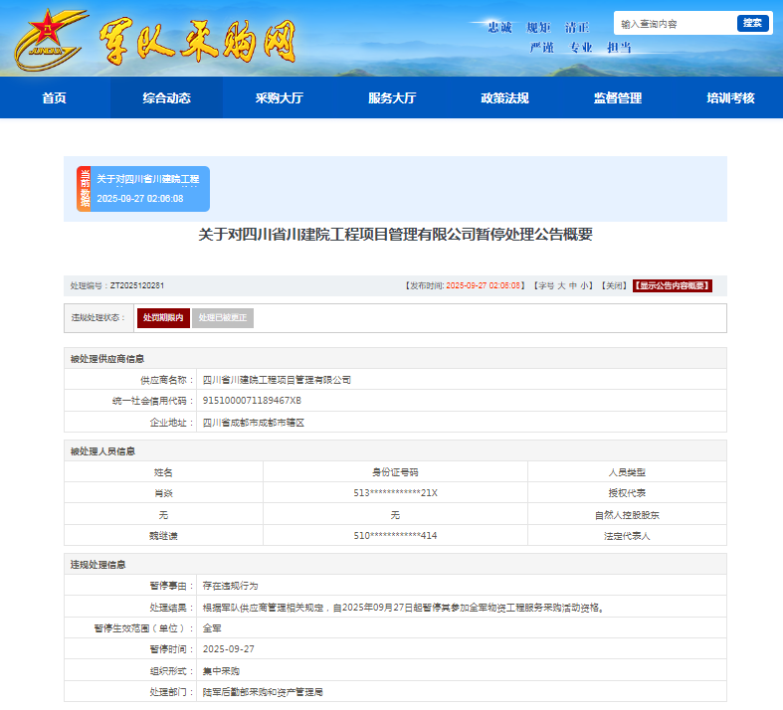Select 服务大厅 in the navigation bar
This screenshot has width=783, height=710.
click(392, 98)
